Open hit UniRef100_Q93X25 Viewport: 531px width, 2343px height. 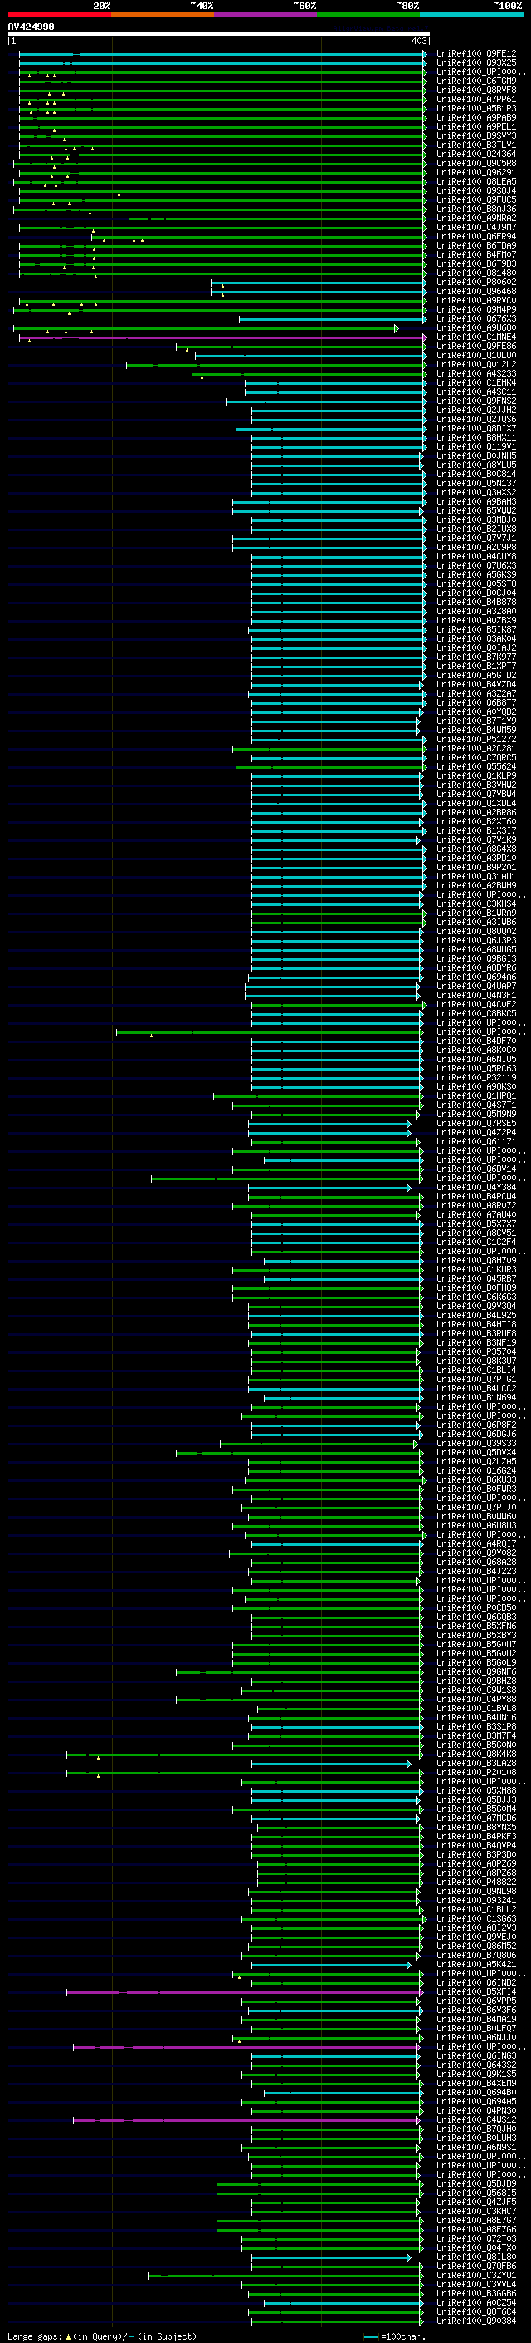pos(476,63)
